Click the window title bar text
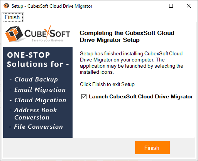The width and height of the screenshot is (198, 161). coord(52,6)
